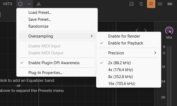This screenshot has width=177, height=106.
Task: Select Randomize in the menu
Action: coord(57,26)
